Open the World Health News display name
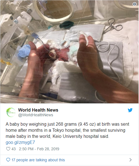 pos(38,110)
